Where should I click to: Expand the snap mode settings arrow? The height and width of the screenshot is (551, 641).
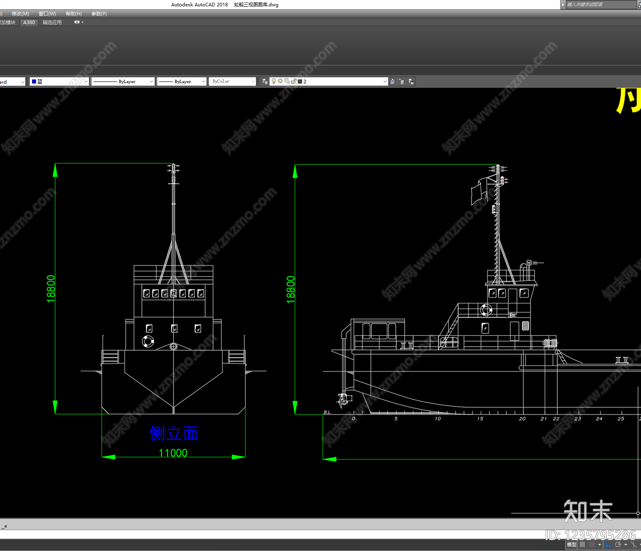click(599, 545)
